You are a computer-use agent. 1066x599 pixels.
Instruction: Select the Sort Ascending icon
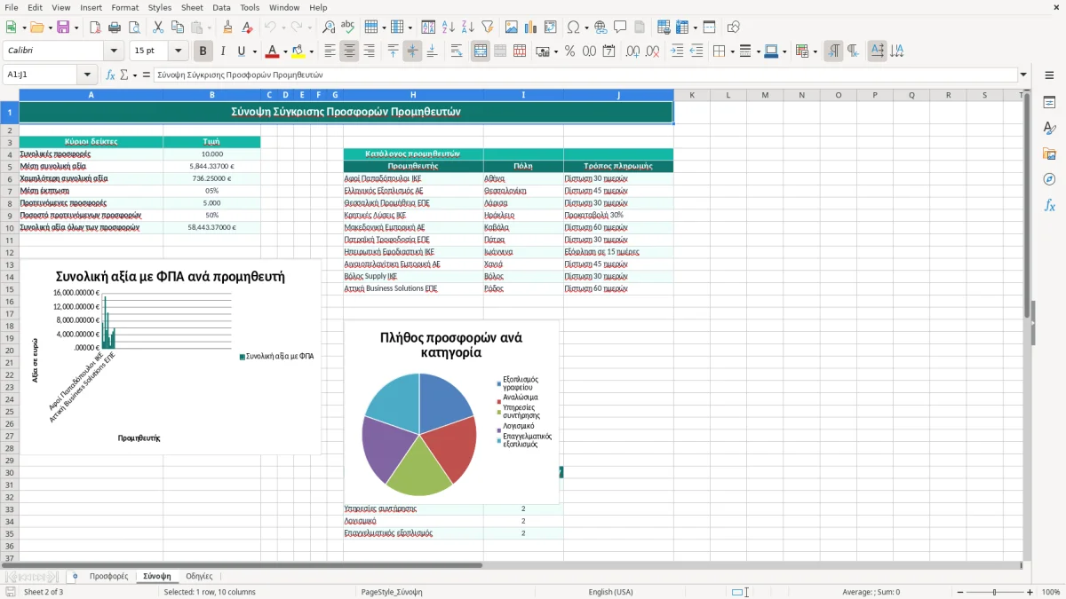[x=449, y=28]
